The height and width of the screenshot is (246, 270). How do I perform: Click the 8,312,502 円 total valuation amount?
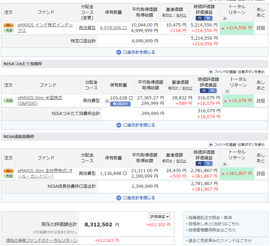coord(102,225)
